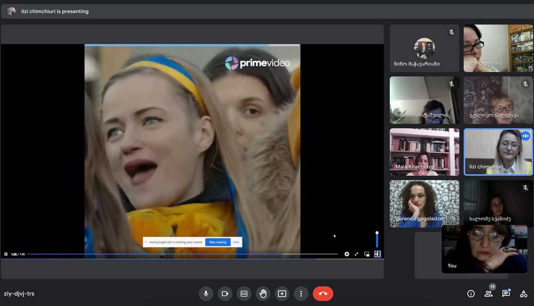Viewport: 534px width, 306px height.
Task: Open video player settings gear
Action: click(347, 254)
